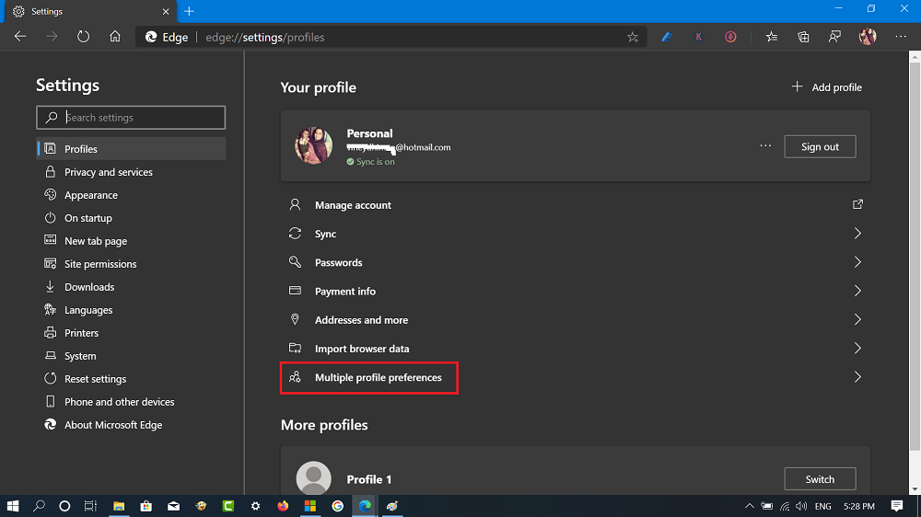Expand the Sync row chevron
Image resolution: width=921 pixels, height=517 pixels.
[x=857, y=234]
